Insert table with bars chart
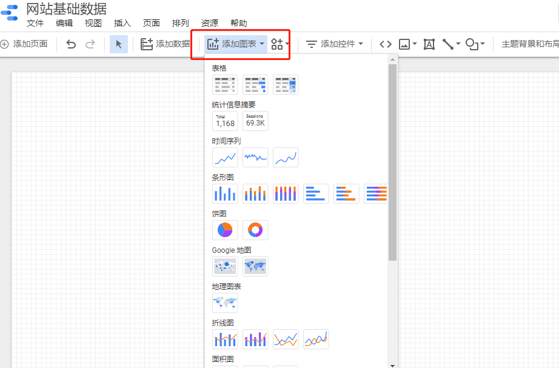 click(255, 84)
